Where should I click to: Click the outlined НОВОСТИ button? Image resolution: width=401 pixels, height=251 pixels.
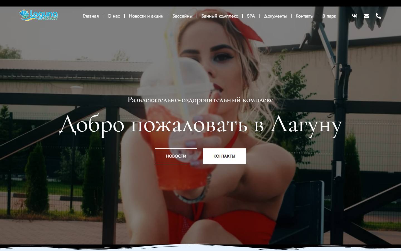click(176, 156)
